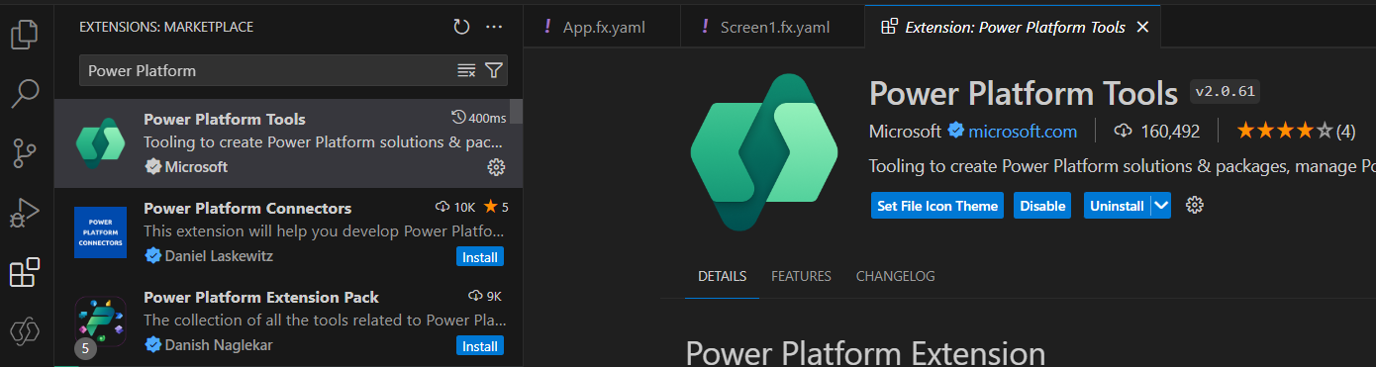Click the 160,492 download count
Screen dimensions: 1376x367
tap(1156, 131)
